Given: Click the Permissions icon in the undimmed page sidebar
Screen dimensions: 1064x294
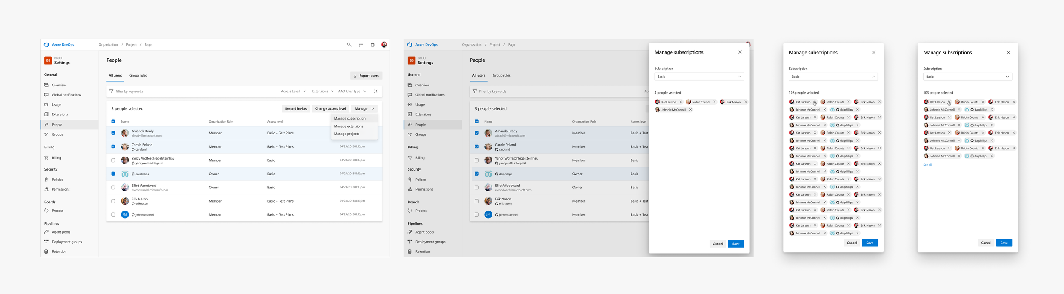Looking at the screenshot, I should tap(46, 189).
